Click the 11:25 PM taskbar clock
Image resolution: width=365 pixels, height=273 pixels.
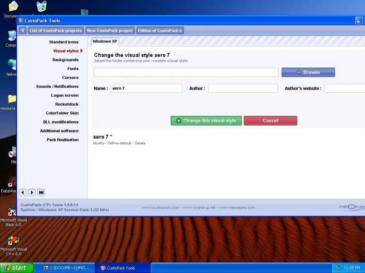pos(351,268)
